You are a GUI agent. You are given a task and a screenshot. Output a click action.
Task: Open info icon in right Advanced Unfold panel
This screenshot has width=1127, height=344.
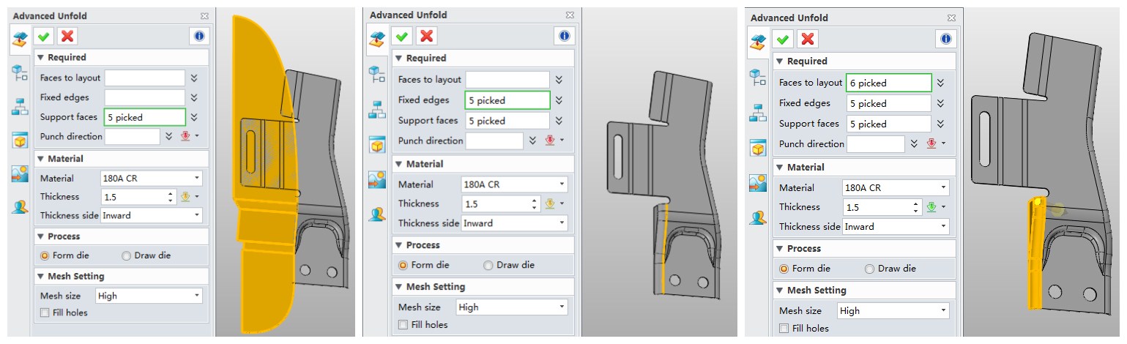945,39
